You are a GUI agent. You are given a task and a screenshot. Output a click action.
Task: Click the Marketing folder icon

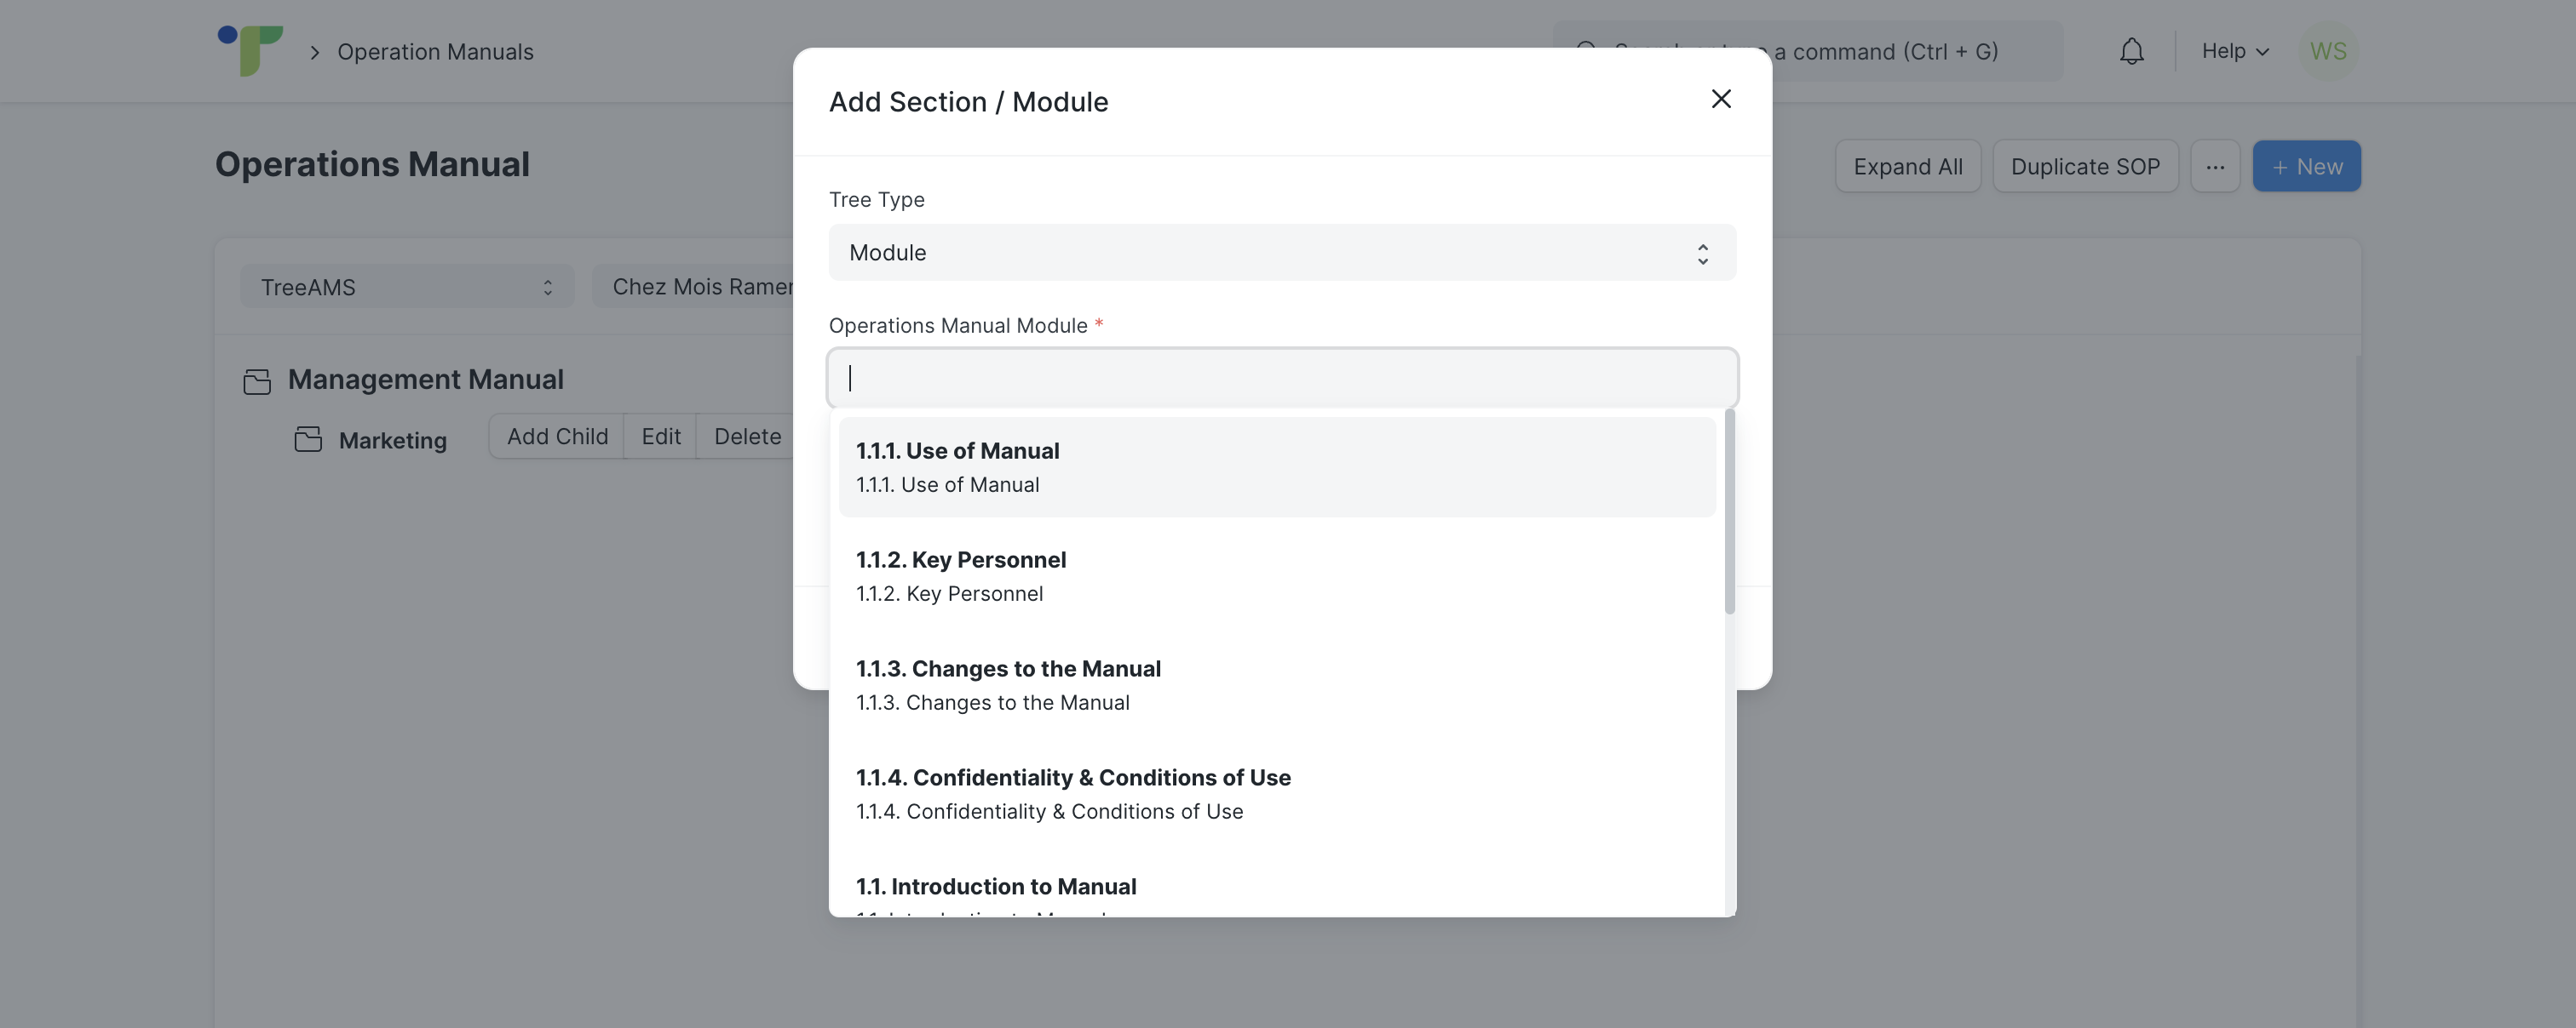(x=308, y=440)
